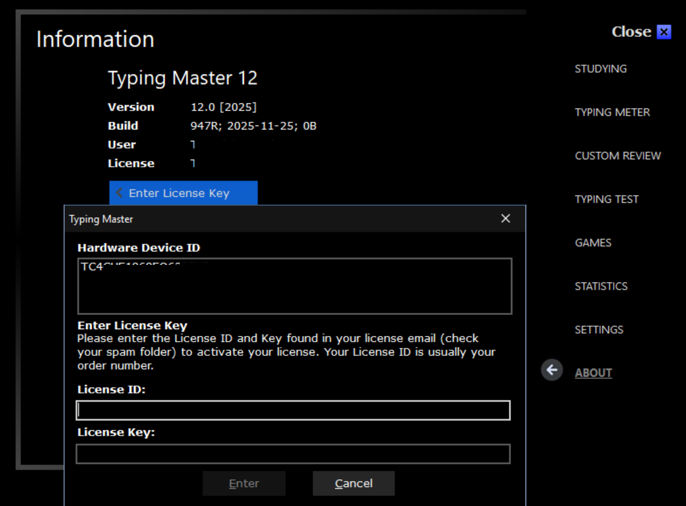Click the X to dismiss the license dialog
Screen dimensions: 686x506
point(505,218)
